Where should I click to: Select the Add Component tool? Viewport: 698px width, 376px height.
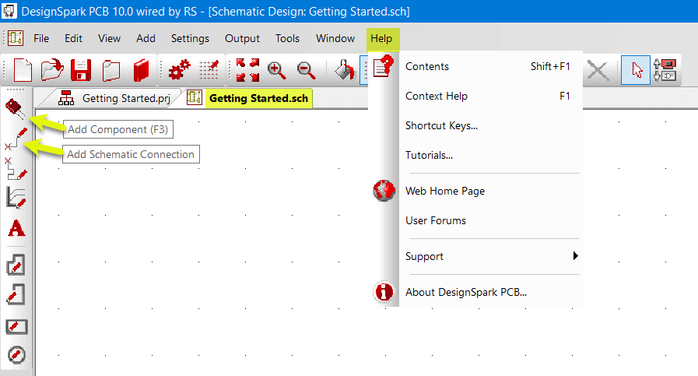coord(16,109)
